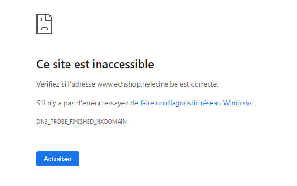Click the est correcte text
The width and height of the screenshot is (297, 186).
(199, 84)
